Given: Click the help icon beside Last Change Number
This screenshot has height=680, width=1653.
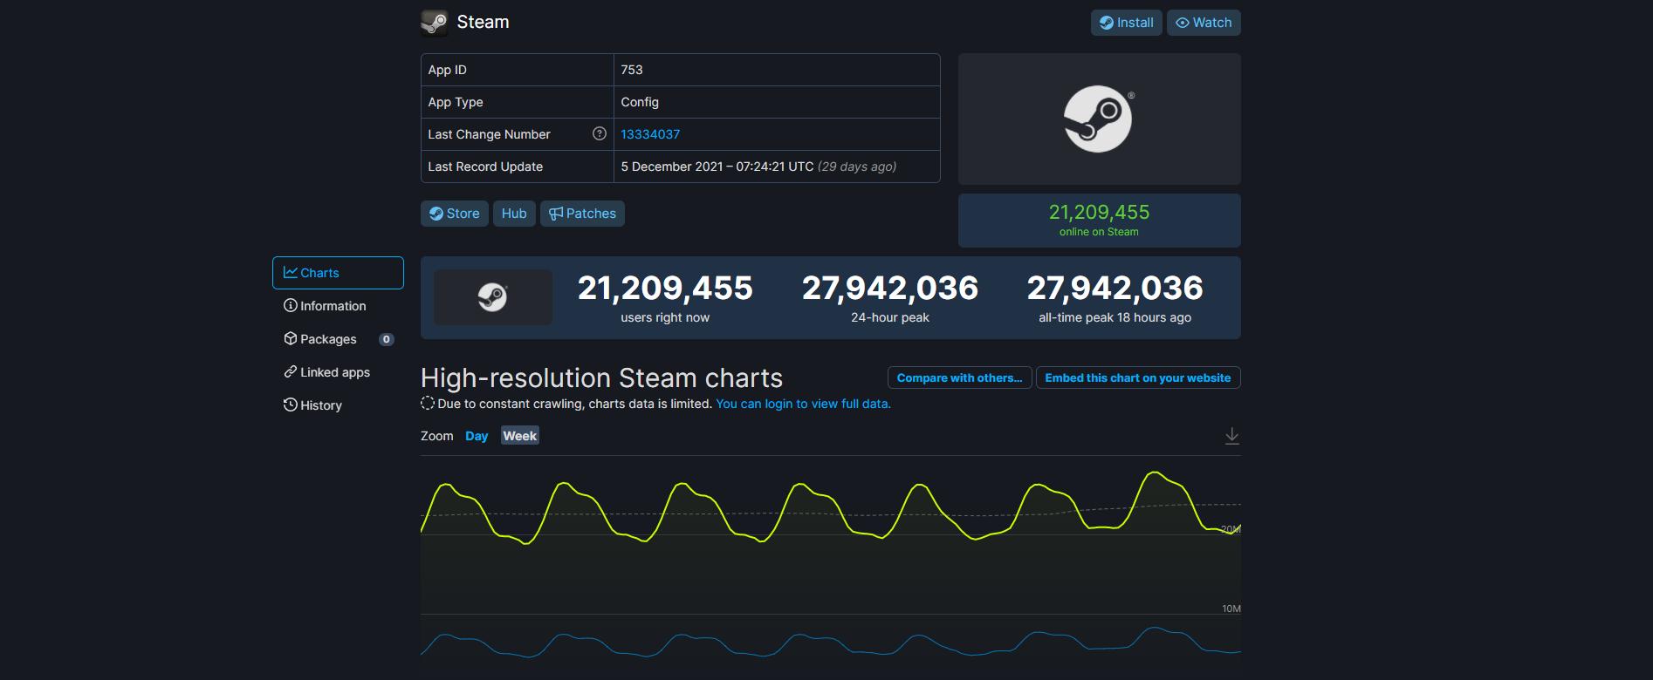Looking at the screenshot, I should pyautogui.click(x=599, y=133).
